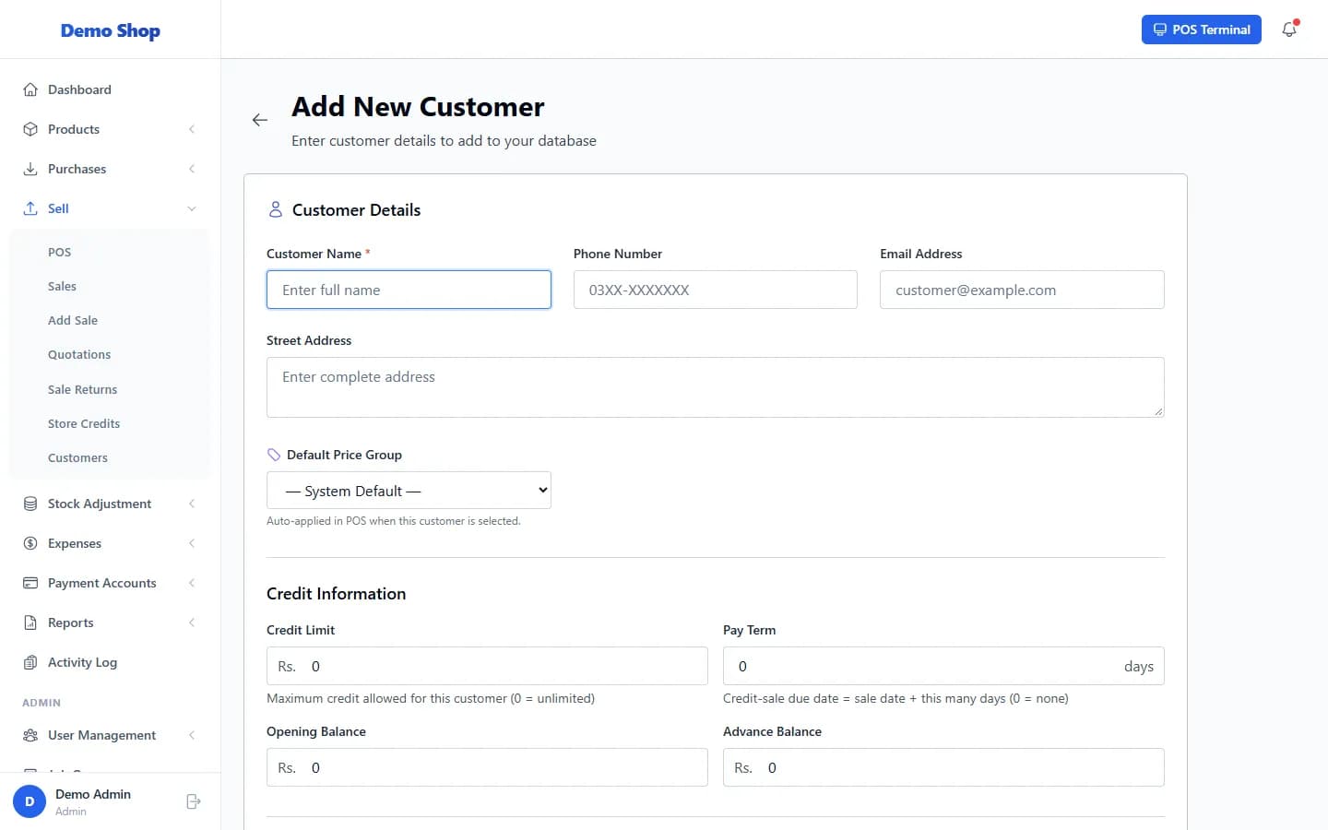Click the Demo Shop logo link
Viewport: 1328px width, 830px height.
111,30
